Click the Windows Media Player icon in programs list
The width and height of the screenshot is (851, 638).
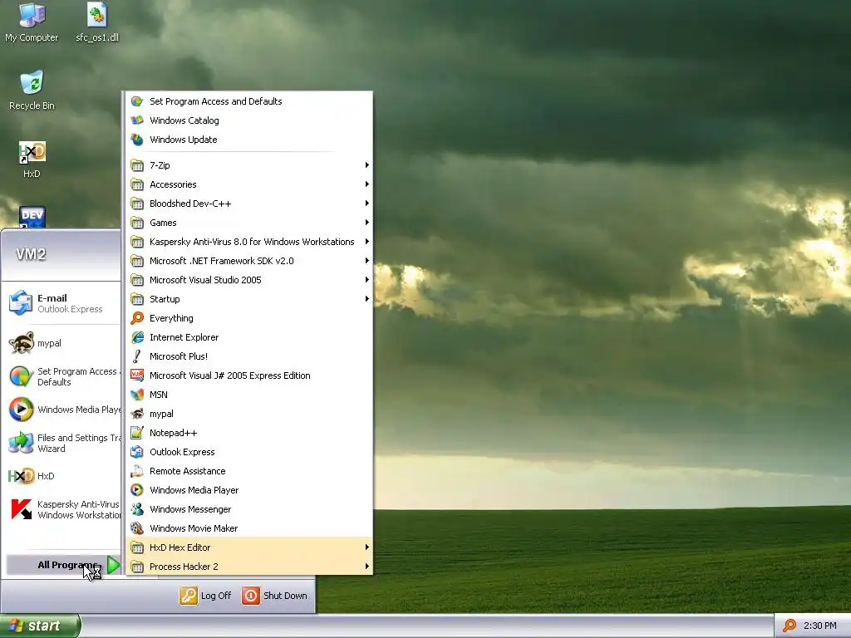tap(137, 490)
